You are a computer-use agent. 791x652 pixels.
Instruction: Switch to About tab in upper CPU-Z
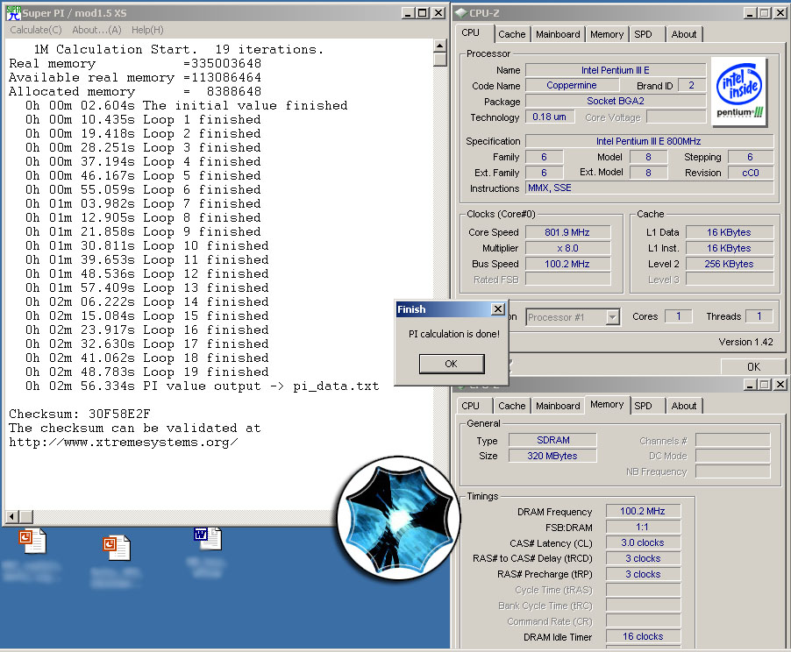point(684,34)
